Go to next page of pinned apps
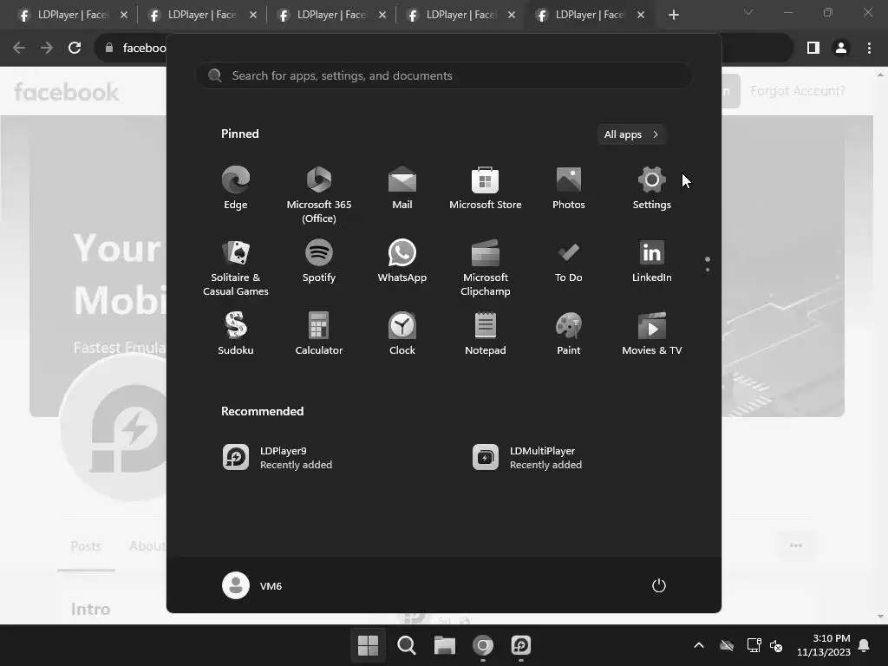This screenshot has height=666, width=888. pos(708,270)
